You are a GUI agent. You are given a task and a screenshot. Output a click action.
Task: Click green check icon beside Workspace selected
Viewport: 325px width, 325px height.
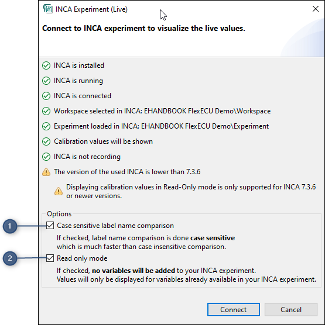46,111
